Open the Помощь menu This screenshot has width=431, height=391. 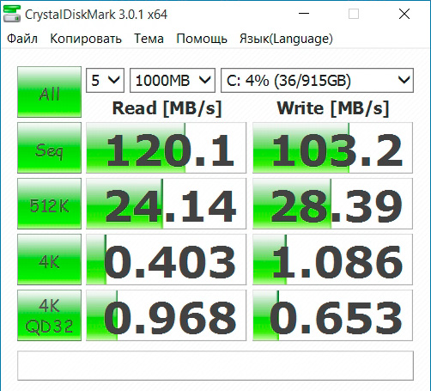tap(202, 39)
